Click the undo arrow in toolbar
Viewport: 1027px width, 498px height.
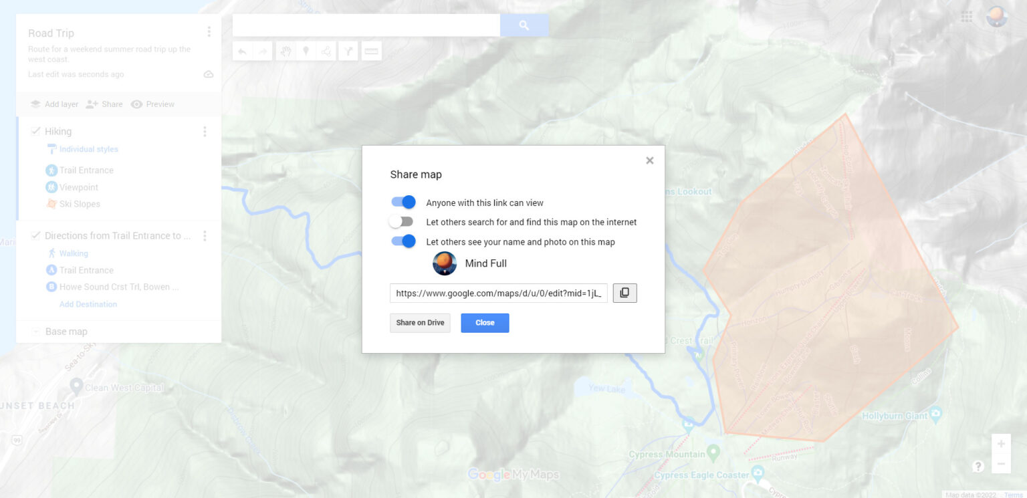pos(242,51)
